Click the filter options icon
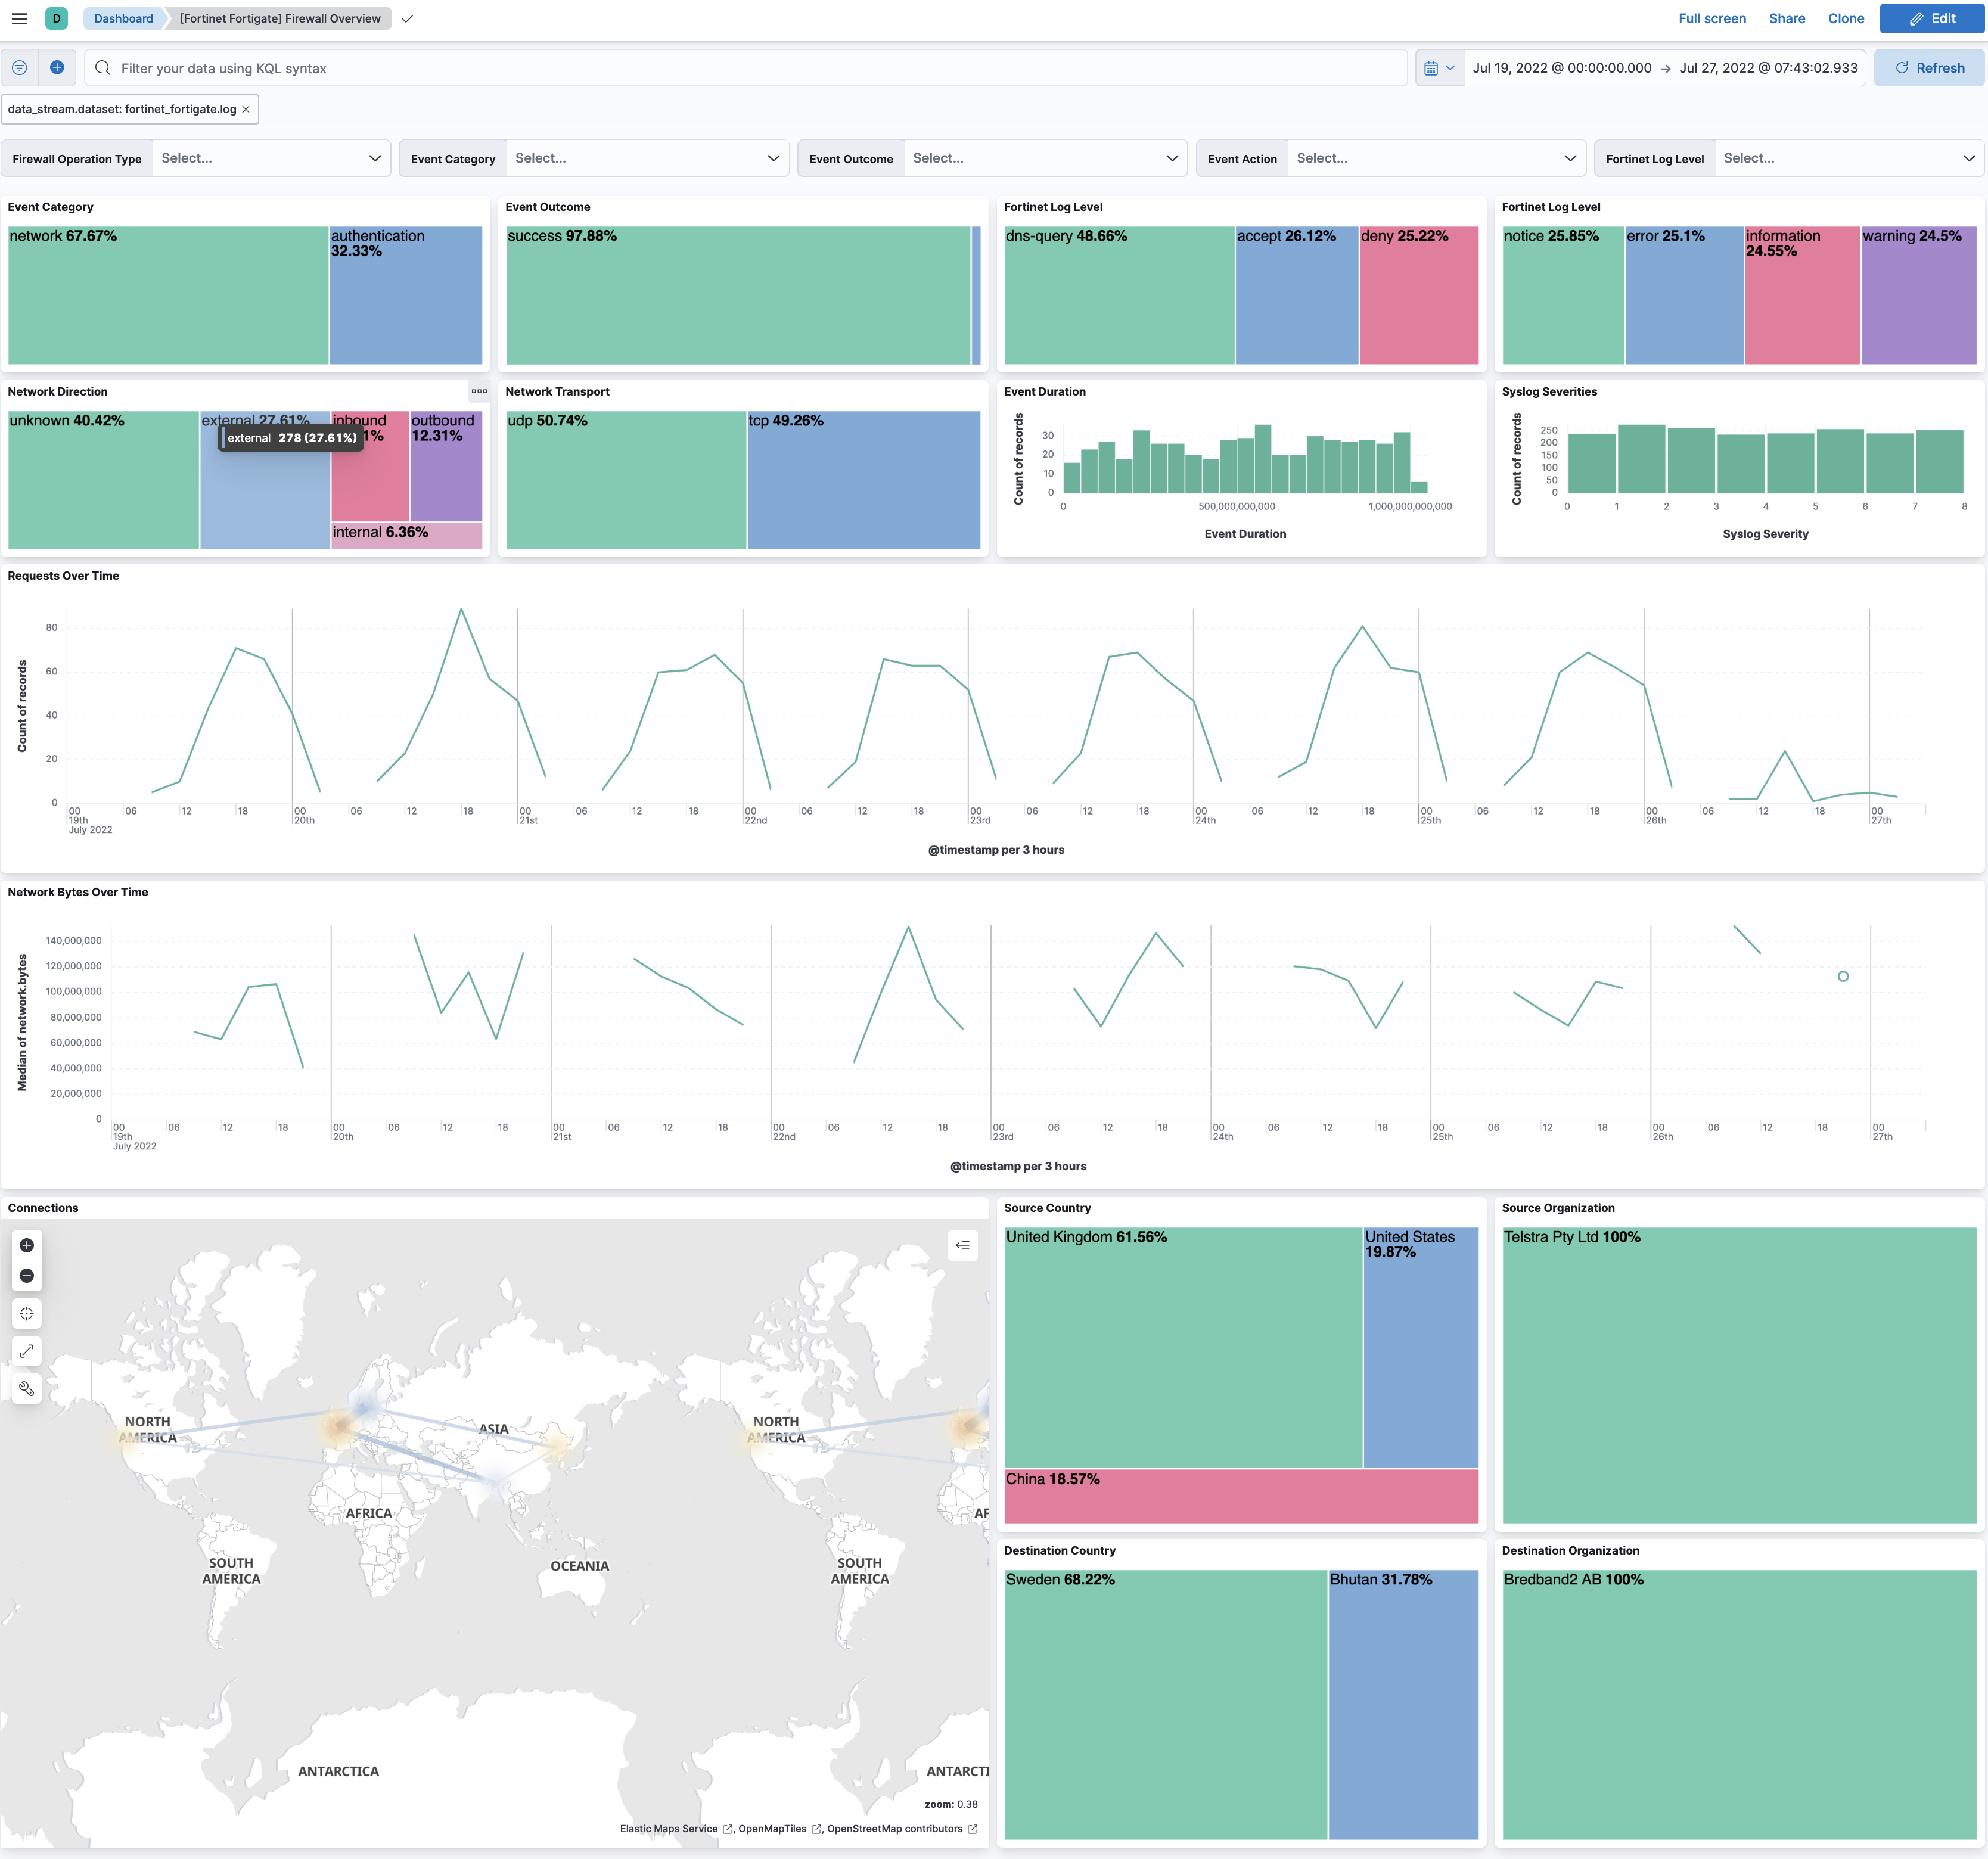The width and height of the screenshot is (1988, 1859). [x=19, y=68]
